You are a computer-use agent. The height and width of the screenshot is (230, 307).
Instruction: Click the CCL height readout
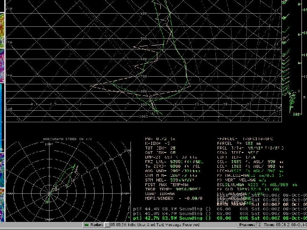point(250,162)
